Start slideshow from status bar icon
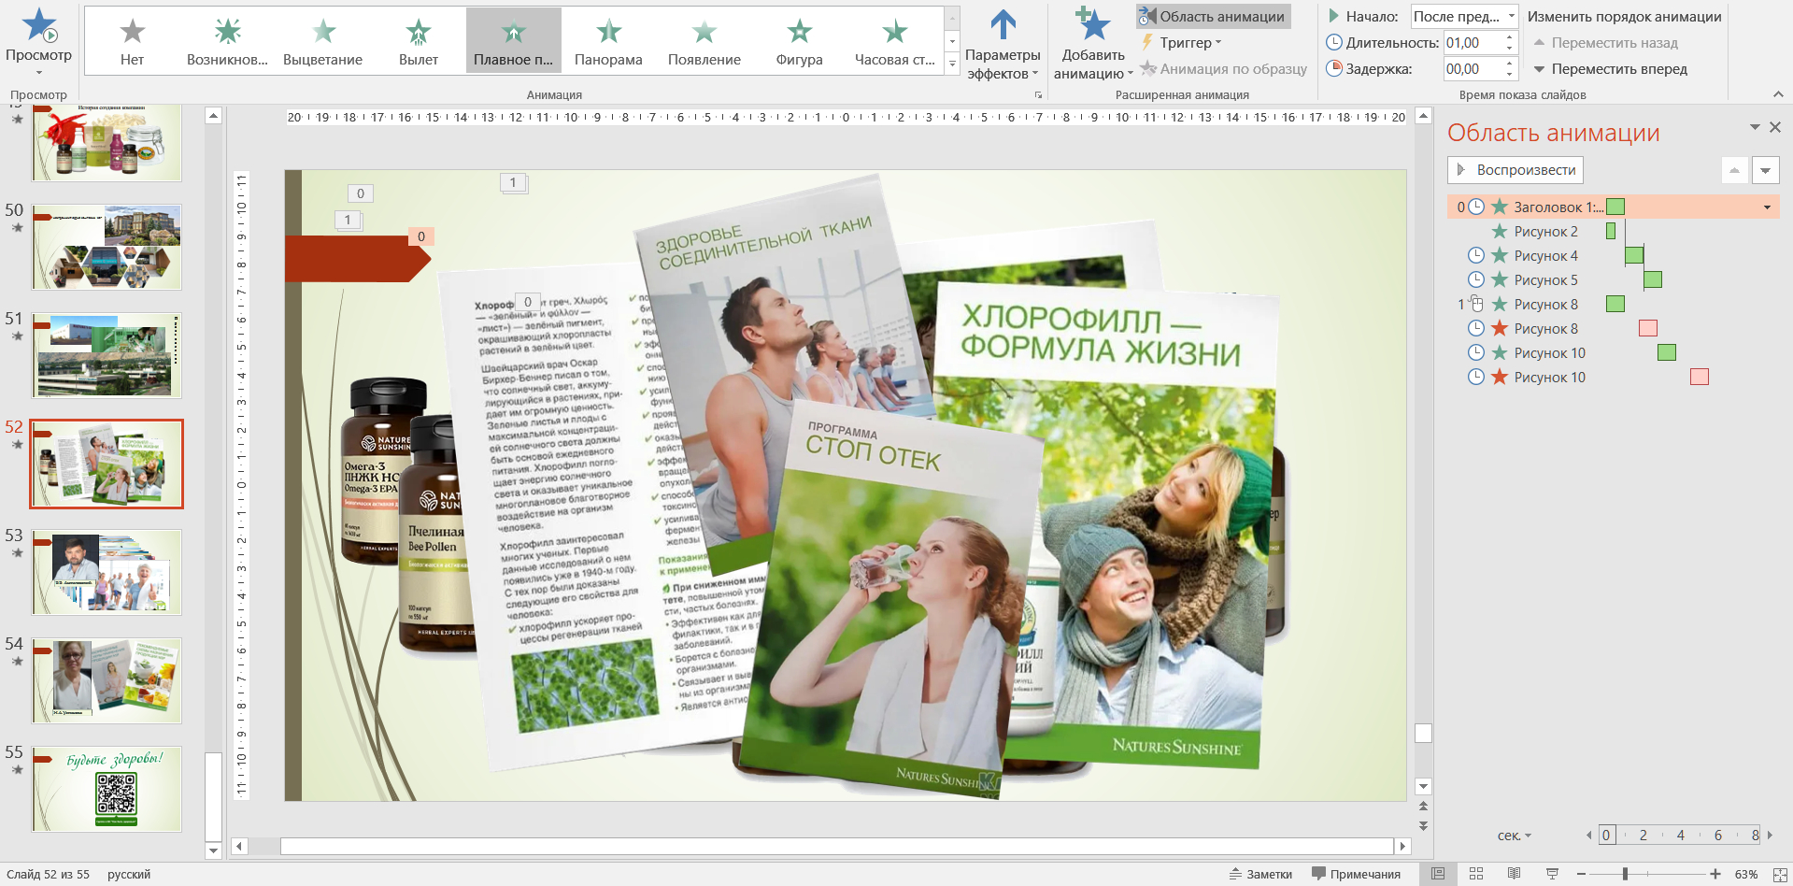Viewport: 1793px width, 886px height. click(x=1552, y=874)
